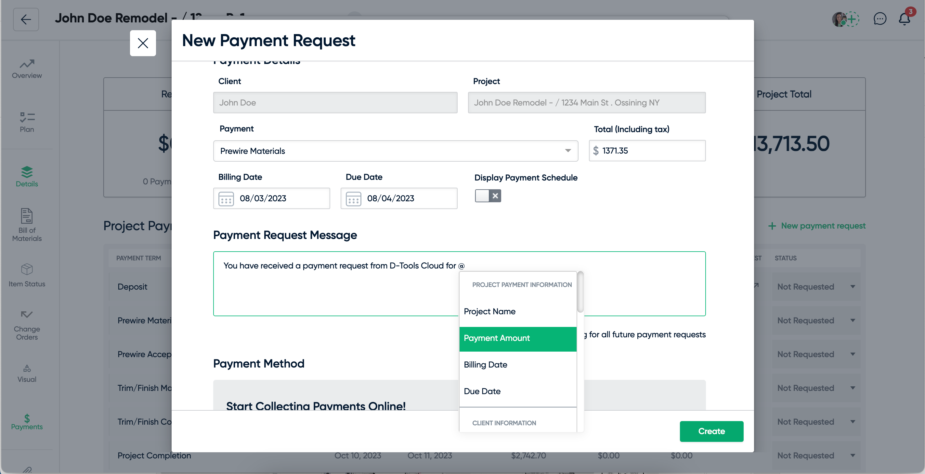Click the Create button
Viewport: 925px width, 474px height.
[711, 431]
